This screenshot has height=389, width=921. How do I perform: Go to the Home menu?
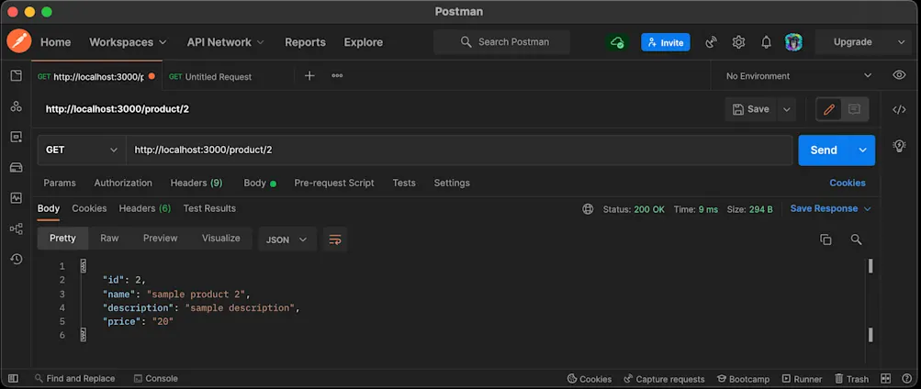pos(56,42)
